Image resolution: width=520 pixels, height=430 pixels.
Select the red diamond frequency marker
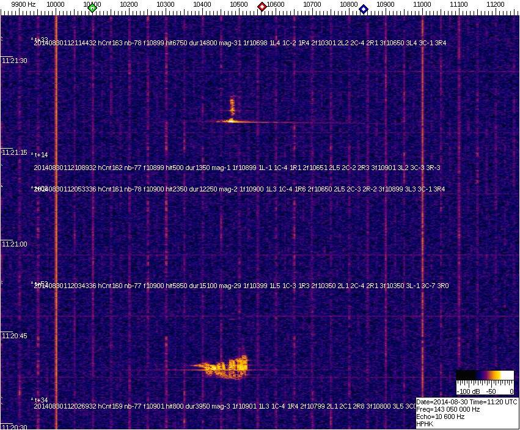[x=262, y=7]
